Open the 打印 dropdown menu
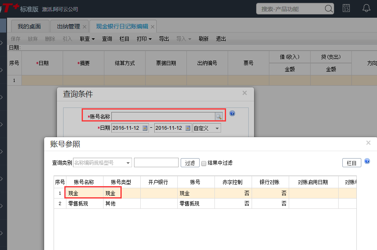The image size is (377, 250). point(144,39)
